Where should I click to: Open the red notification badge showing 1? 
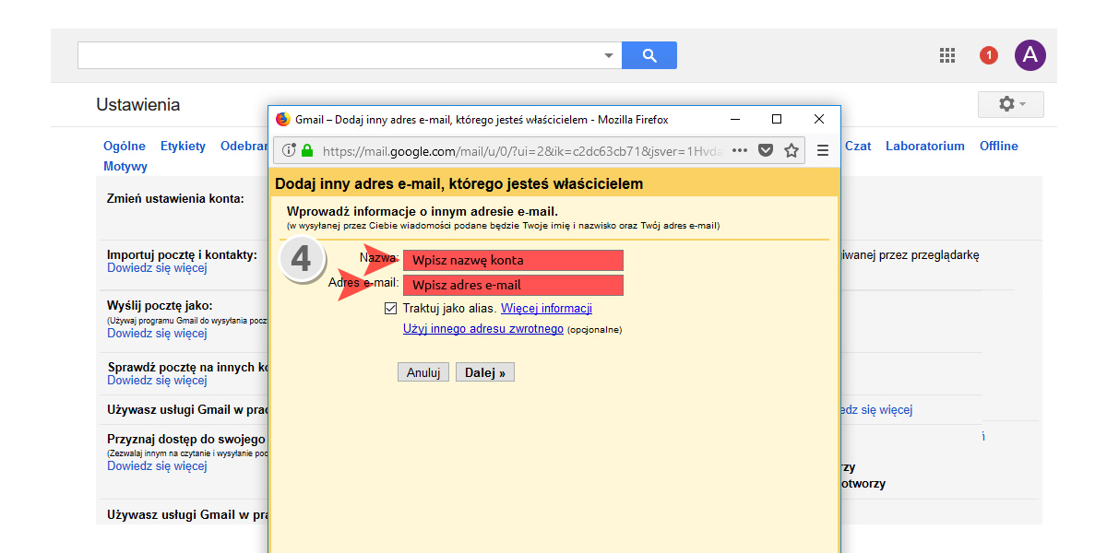989,55
